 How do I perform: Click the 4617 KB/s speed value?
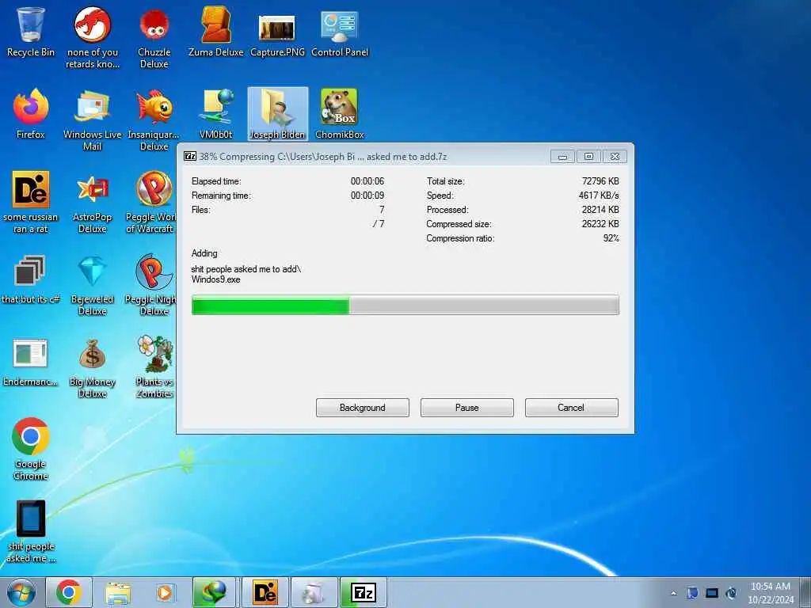[599, 196]
